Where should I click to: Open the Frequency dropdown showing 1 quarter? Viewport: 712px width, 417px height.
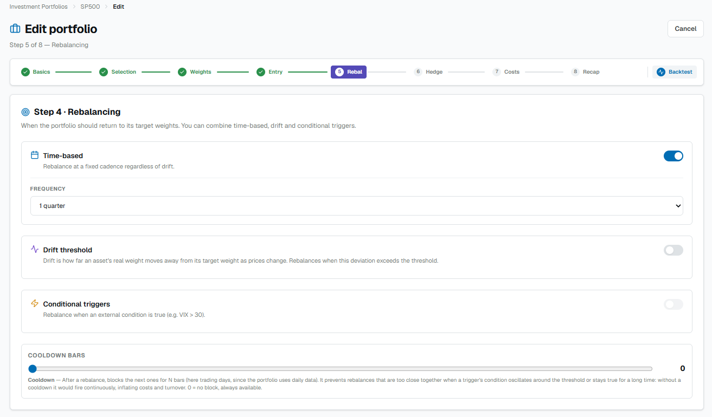(357, 206)
